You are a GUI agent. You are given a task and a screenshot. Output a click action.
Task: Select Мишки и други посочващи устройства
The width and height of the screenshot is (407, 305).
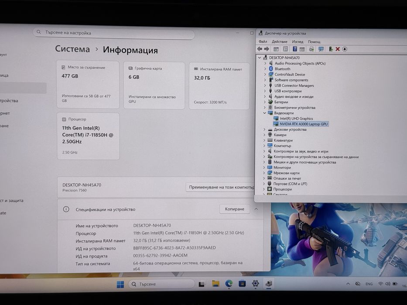click(x=304, y=162)
